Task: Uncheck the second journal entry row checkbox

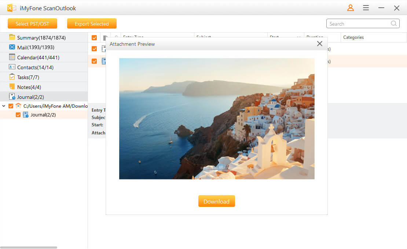Action: pyautogui.click(x=94, y=61)
